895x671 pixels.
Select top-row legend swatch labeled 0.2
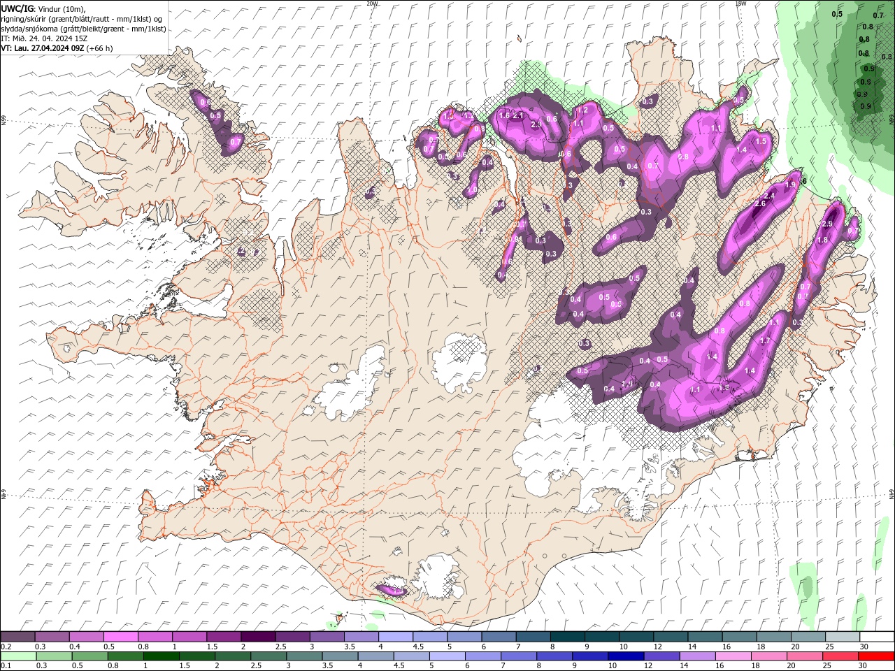17,637
